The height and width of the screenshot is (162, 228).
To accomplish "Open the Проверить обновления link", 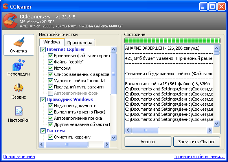I will click(199, 157).
